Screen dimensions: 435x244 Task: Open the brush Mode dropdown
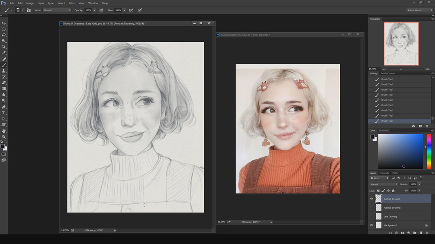(57, 10)
